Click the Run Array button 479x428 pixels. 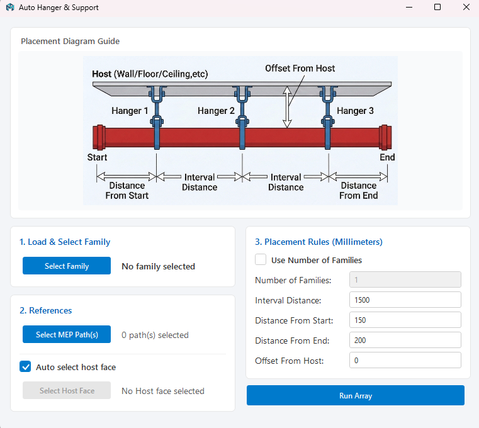tap(356, 395)
